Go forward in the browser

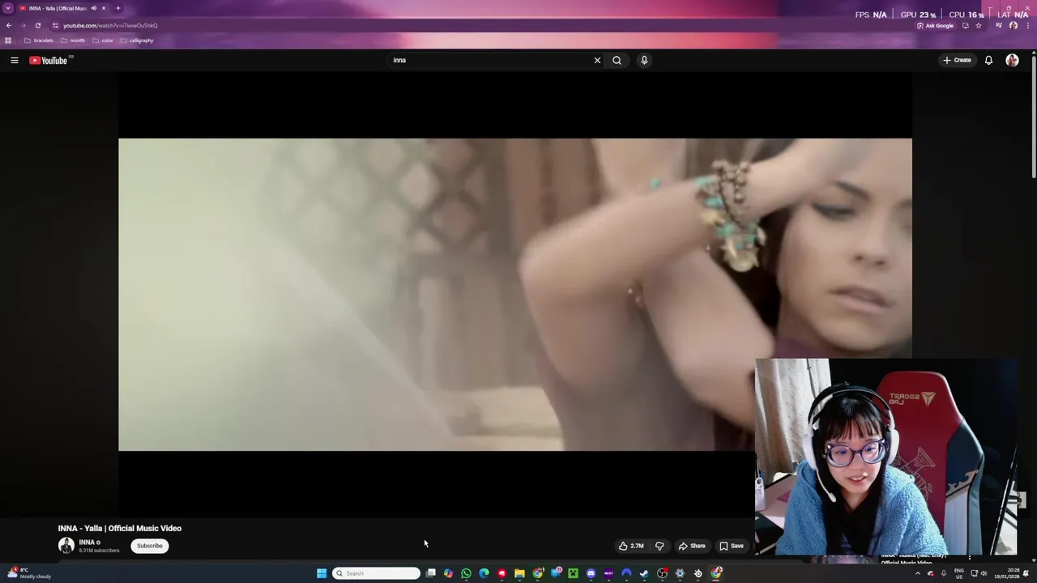[23, 25]
